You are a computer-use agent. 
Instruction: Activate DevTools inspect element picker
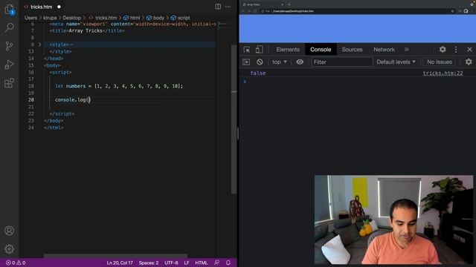[247, 50]
